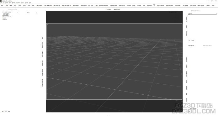Click Align in the toolbar

(x=97, y=6)
